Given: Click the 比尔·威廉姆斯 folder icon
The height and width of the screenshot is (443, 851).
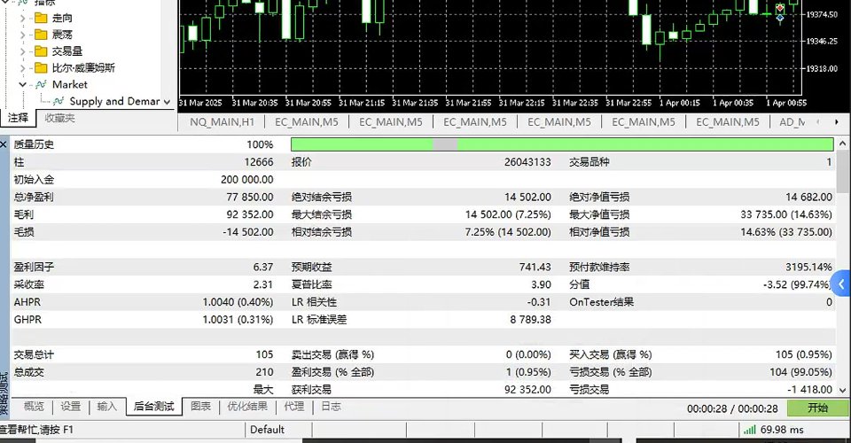Looking at the screenshot, I should click(41, 67).
